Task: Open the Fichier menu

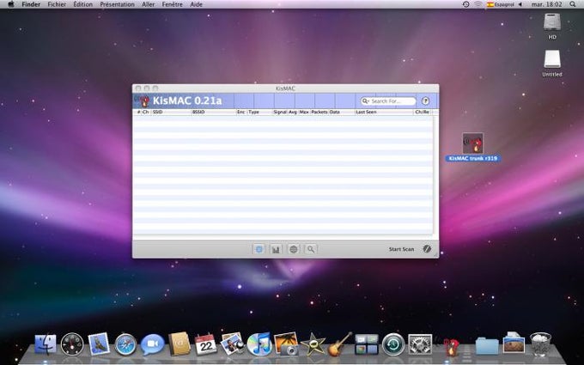Action: pyautogui.click(x=57, y=4)
